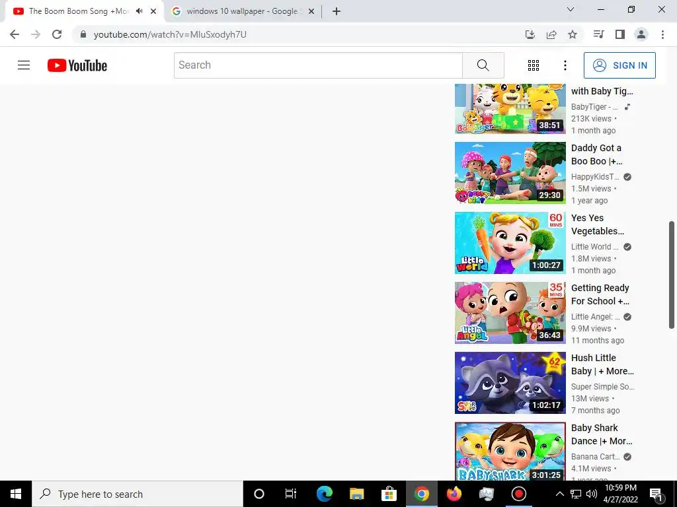This screenshot has width=677, height=507.
Task: Open Microsoft Store from the taskbar
Action: click(389, 494)
